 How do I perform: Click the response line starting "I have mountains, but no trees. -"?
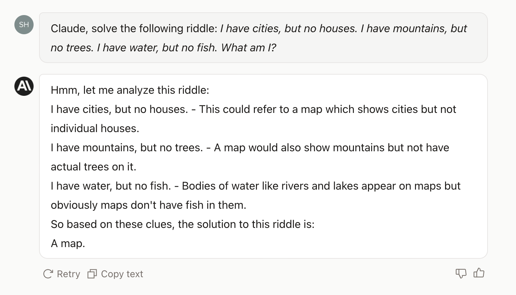tap(250, 147)
